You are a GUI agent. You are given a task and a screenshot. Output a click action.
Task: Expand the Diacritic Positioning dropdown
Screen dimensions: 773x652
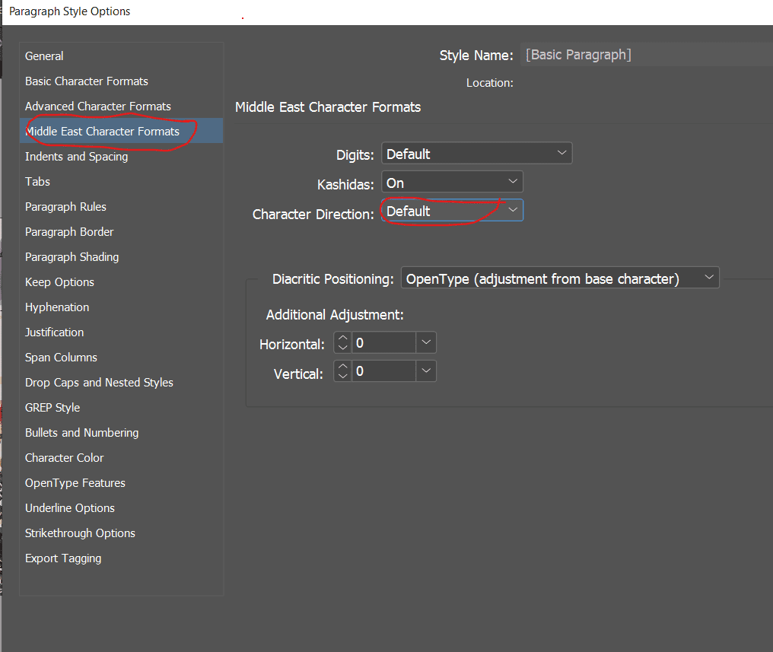[559, 278]
